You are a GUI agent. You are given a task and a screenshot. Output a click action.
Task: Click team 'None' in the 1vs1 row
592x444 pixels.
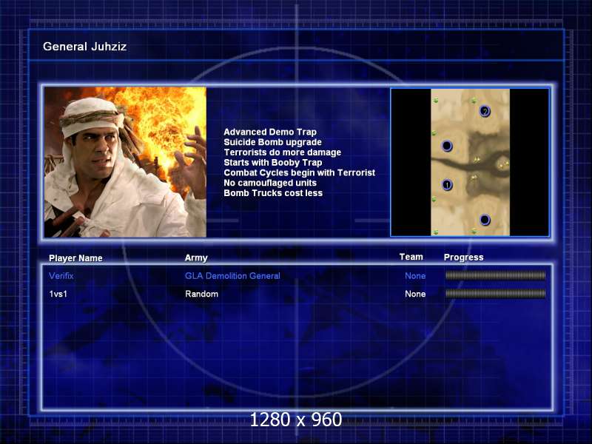click(x=415, y=294)
